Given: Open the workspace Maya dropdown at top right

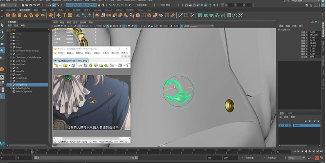Looking at the screenshot, I should coord(306,1).
